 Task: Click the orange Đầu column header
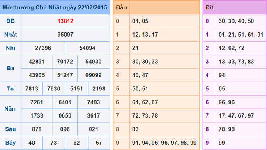(121, 7)
